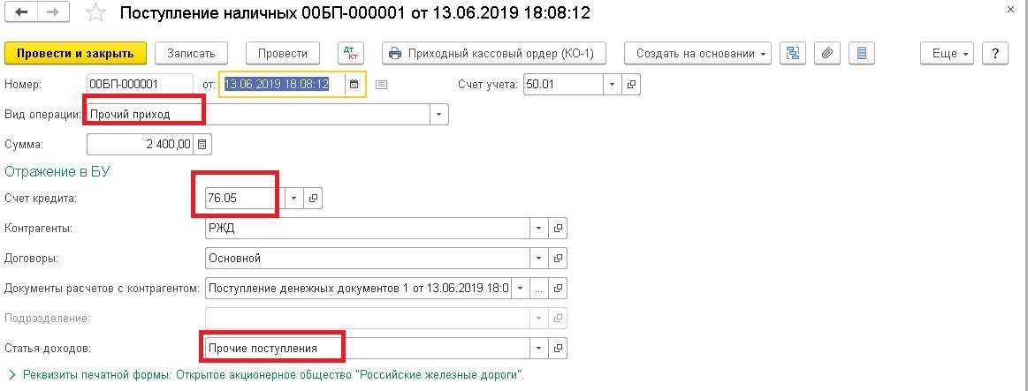This screenshot has height=391, width=1028.
Task: Click the Отражение в БУ heading
Action: pos(57,171)
